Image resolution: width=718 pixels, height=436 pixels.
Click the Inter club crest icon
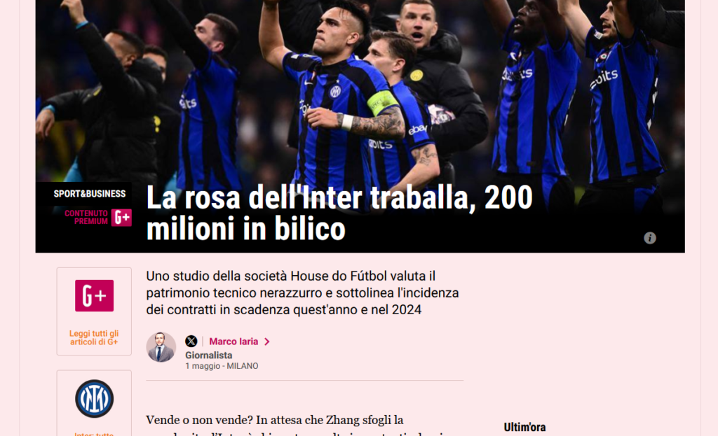[95, 398]
